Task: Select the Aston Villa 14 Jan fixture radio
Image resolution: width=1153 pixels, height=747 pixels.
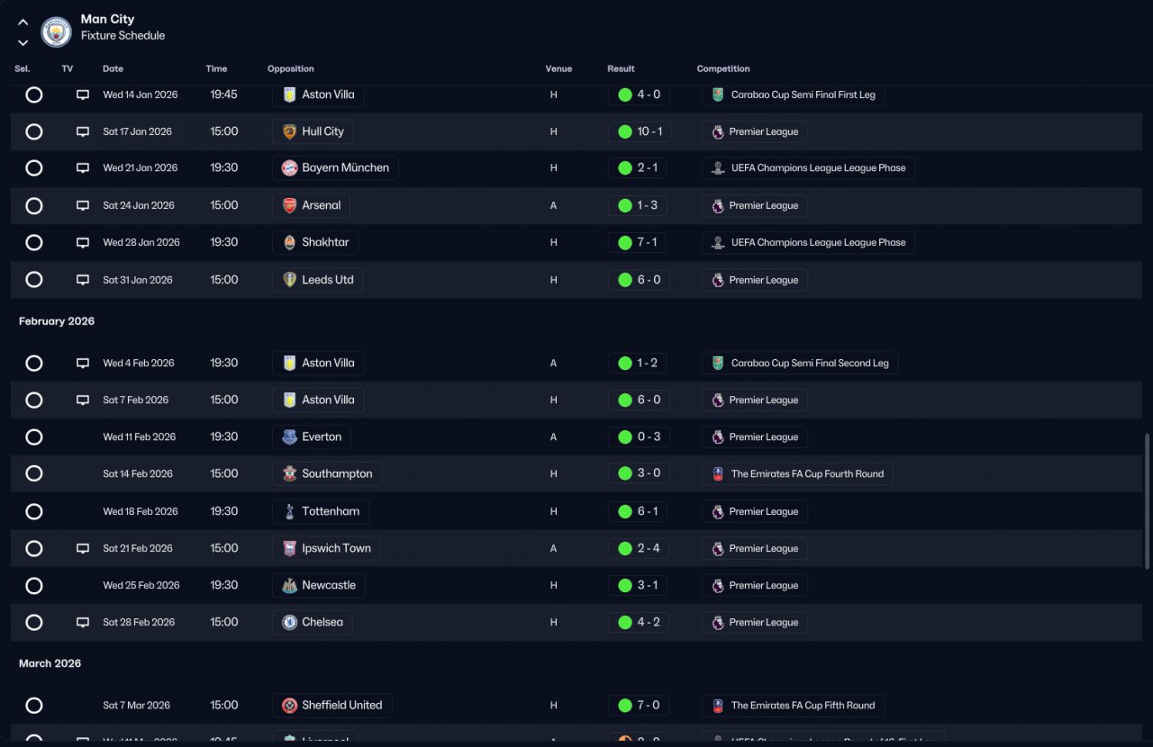Action: click(34, 94)
